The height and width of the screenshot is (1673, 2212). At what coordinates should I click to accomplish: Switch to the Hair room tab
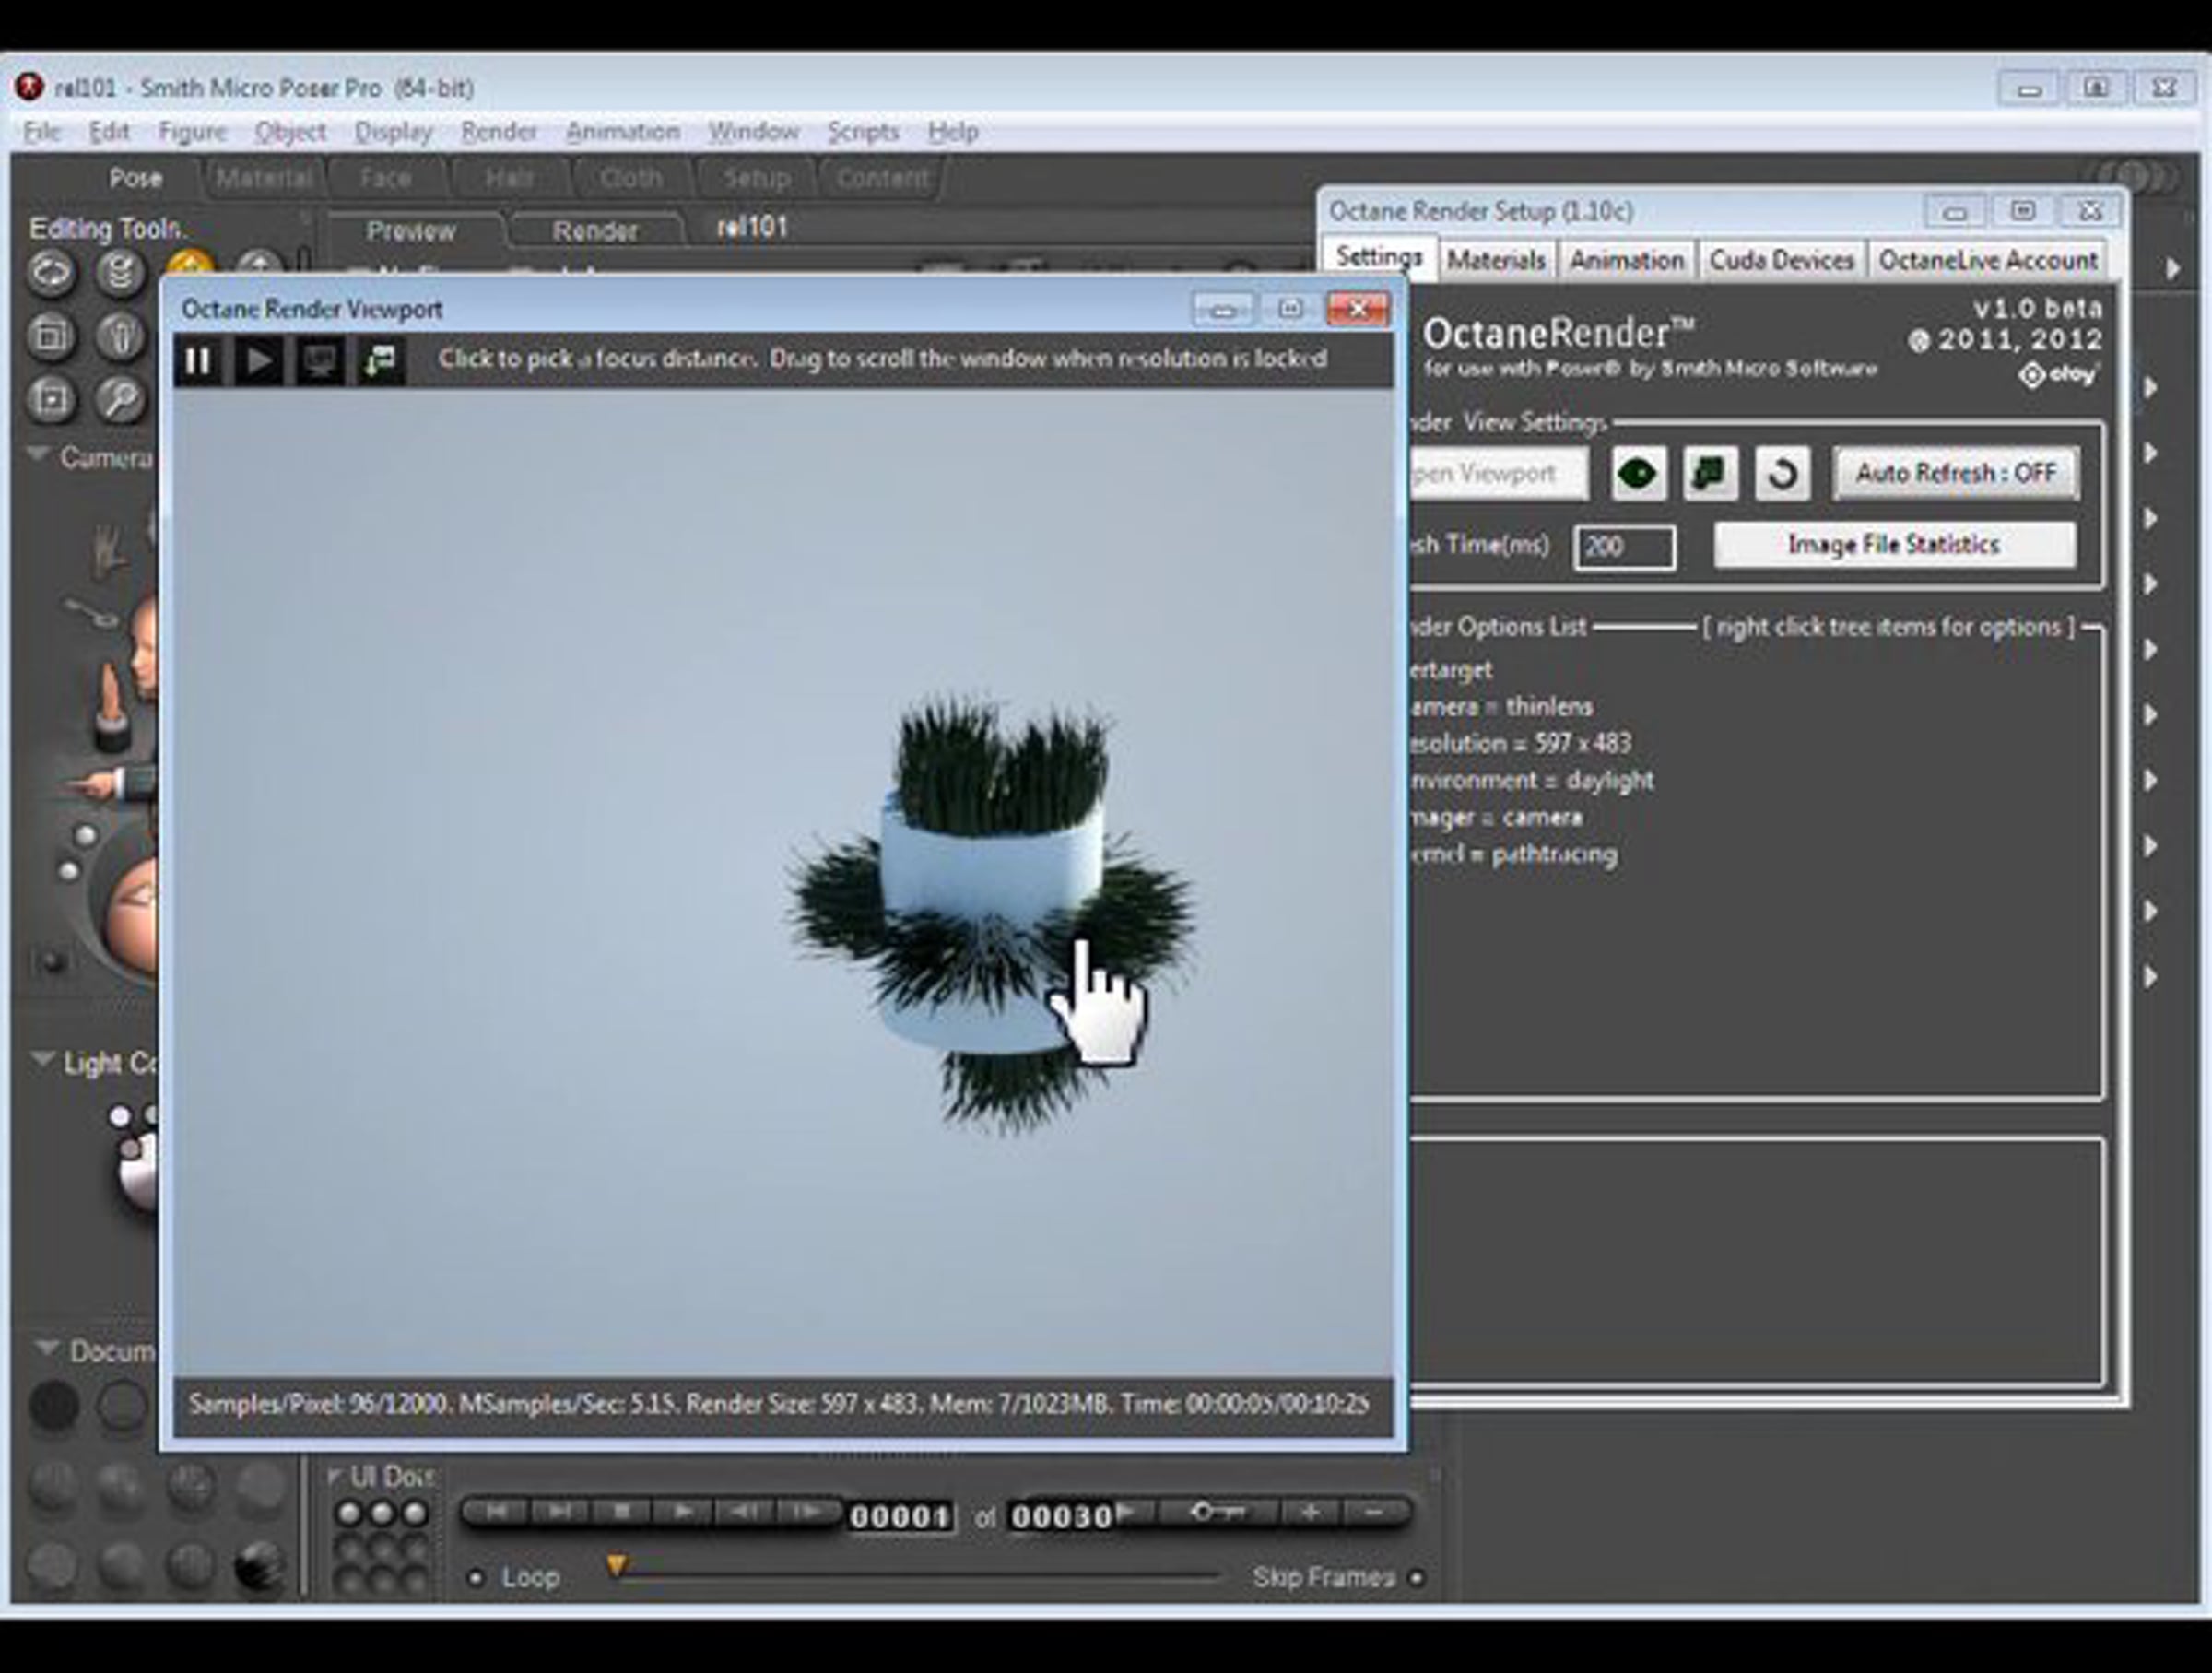click(x=509, y=178)
